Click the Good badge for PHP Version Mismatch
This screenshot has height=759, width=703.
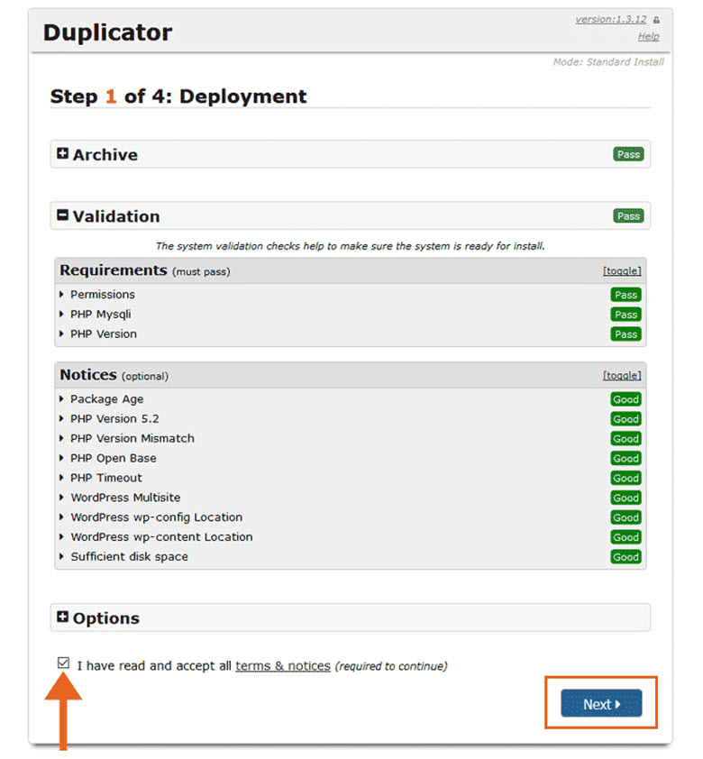[625, 439]
